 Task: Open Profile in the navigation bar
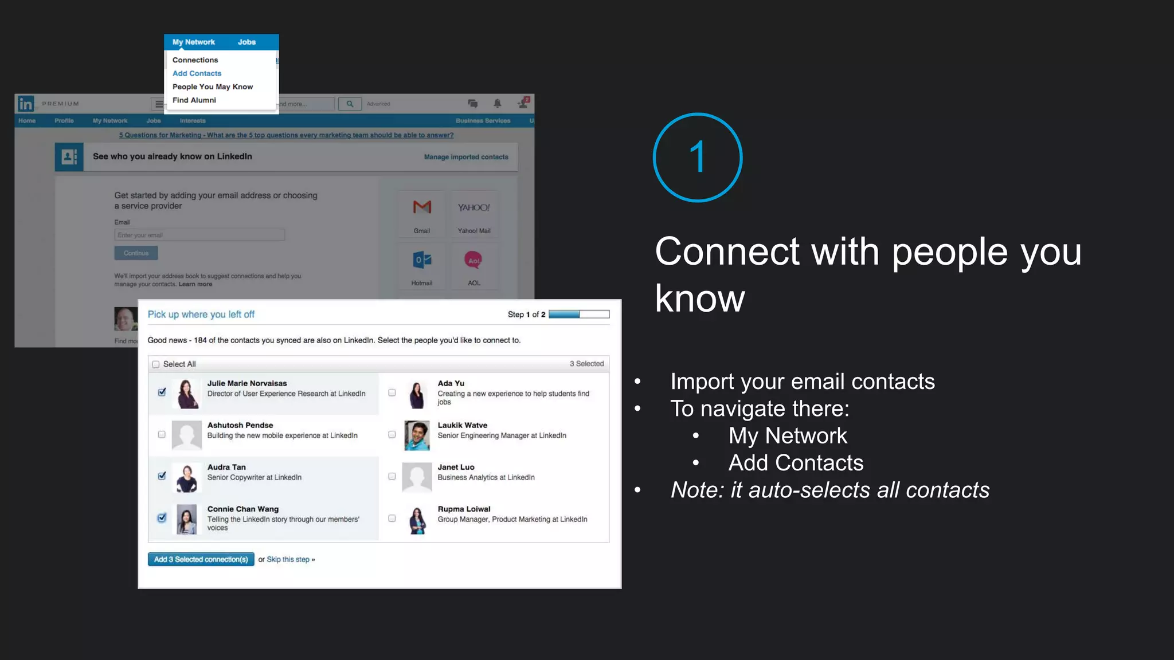click(64, 121)
